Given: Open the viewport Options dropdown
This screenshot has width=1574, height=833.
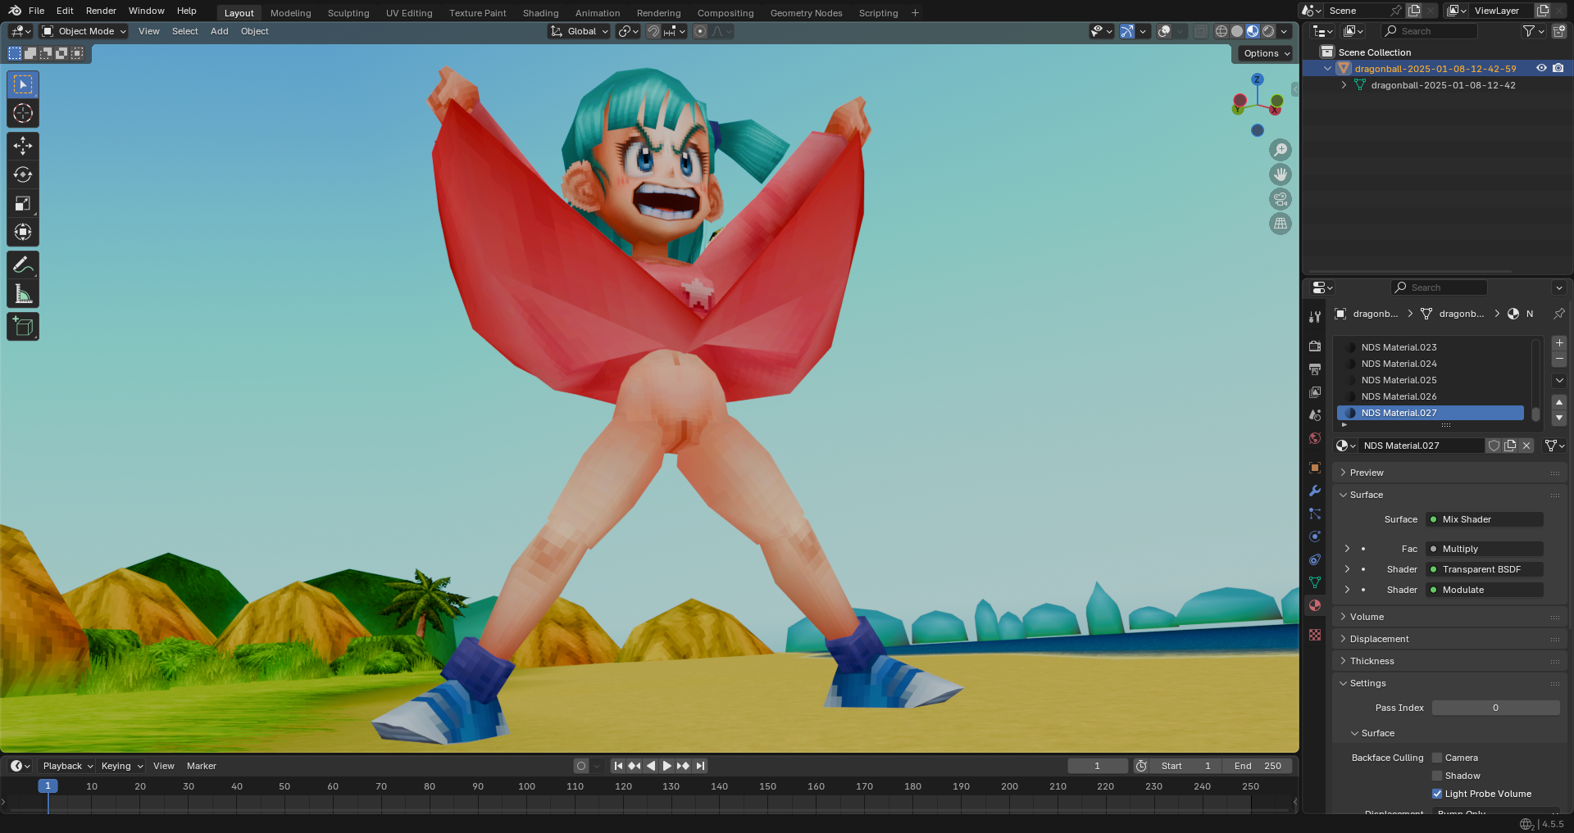Looking at the screenshot, I should click(x=1266, y=53).
